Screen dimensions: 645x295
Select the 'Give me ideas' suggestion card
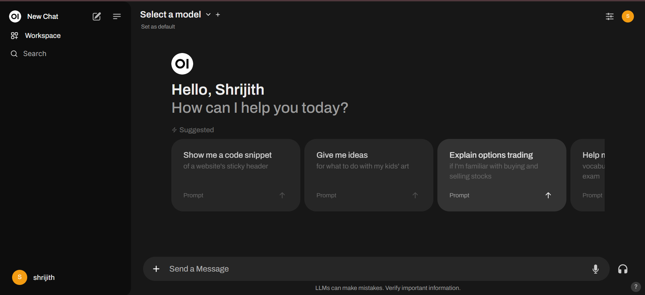[x=369, y=175]
